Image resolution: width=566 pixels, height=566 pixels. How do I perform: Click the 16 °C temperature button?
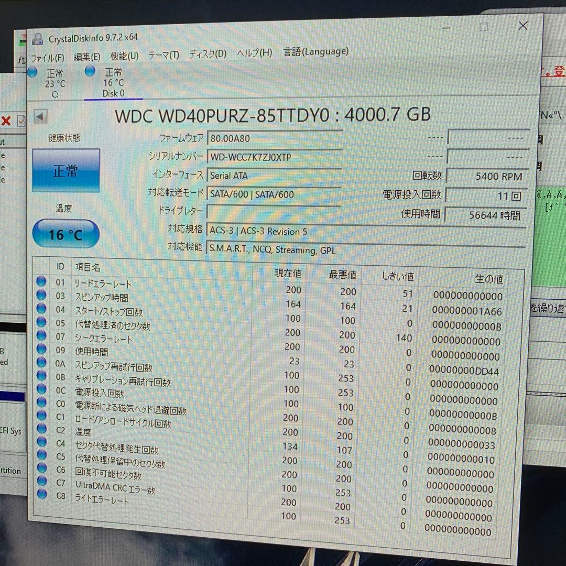coord(66,234)
